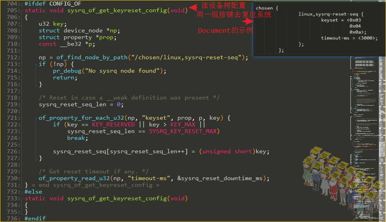This screenshot has width=386, height=222.
Task: Click the '*prop' variable on line 709
Action: (x=105, y=37)
